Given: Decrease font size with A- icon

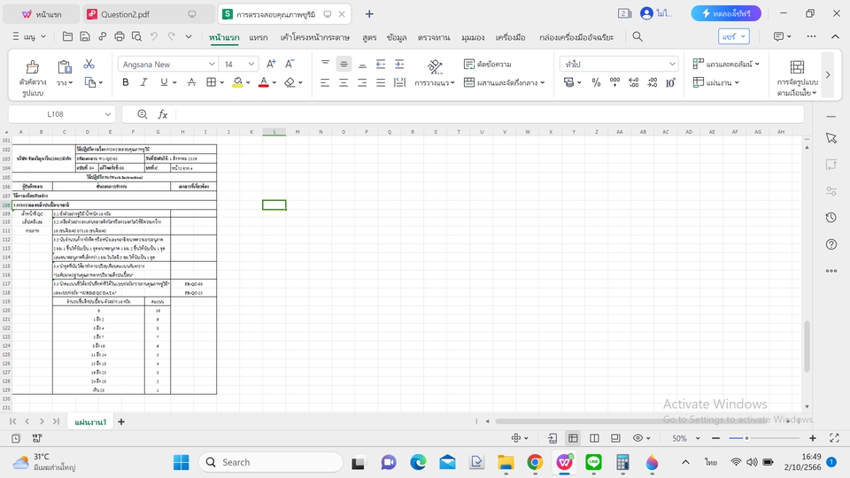Looking at the screenshot, I should [290, 64].
